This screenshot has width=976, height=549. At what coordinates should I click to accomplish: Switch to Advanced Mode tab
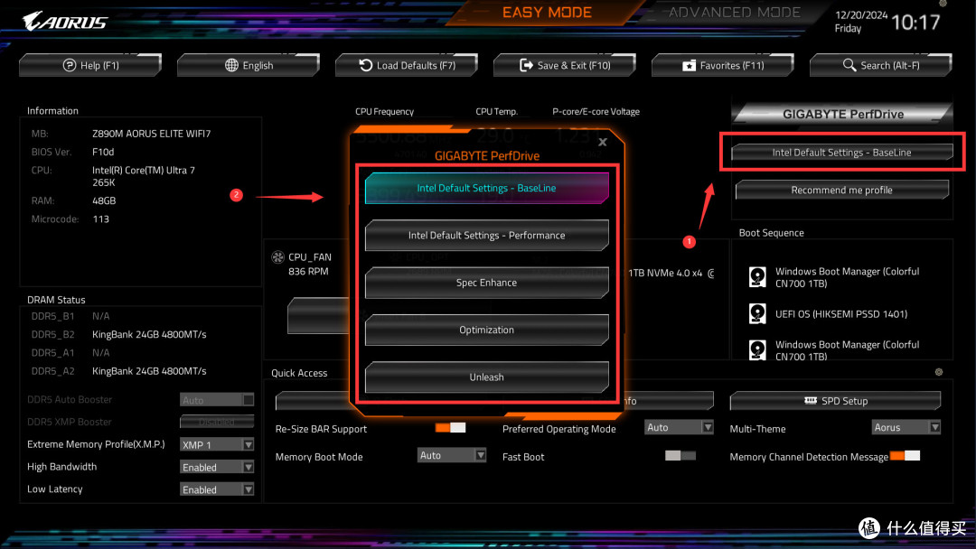pyautogui.click(x=735, y=13)
